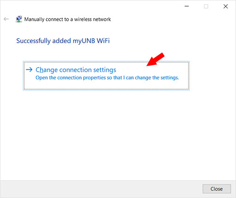The image size is (236, 198).
Task: Click the blue arrow beside Change connection settings
Action: coord(29,69)
